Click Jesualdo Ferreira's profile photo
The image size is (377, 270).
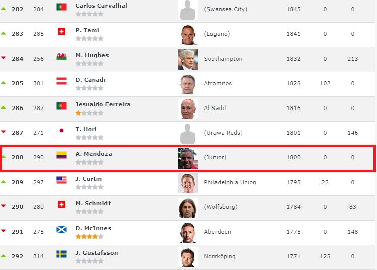(x=188, y=109)
